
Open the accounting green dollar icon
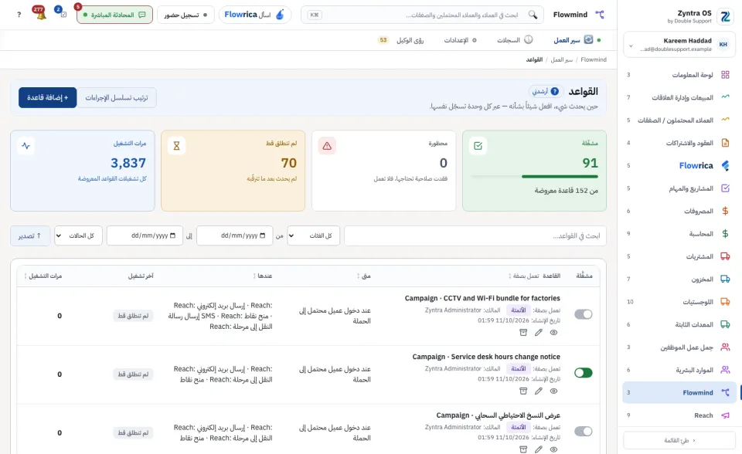[725, 234]
